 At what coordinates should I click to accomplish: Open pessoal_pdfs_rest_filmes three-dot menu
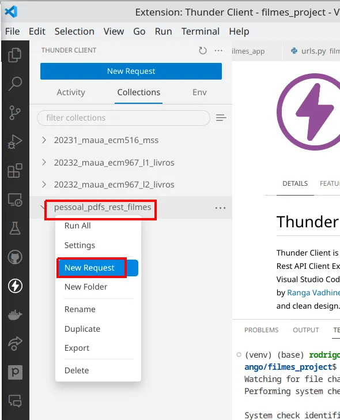pos(221,208)
